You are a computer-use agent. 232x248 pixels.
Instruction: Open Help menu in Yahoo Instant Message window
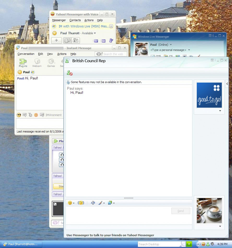pos(73,54)
